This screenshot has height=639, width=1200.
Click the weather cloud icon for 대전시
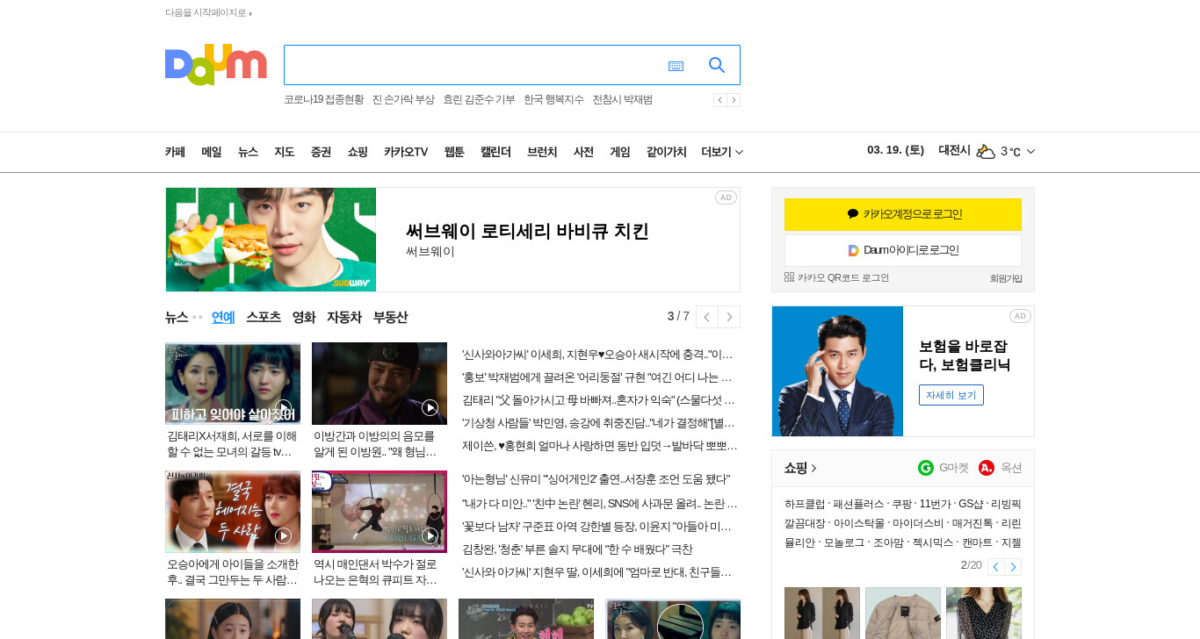coord(986,151)
